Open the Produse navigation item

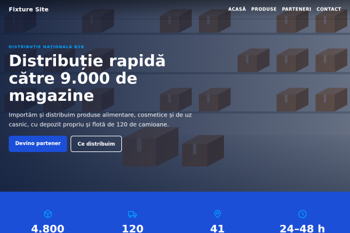click(264, 9)
